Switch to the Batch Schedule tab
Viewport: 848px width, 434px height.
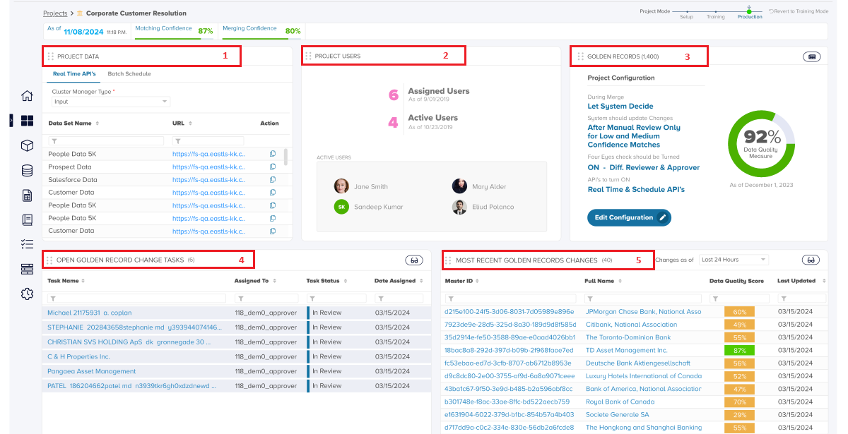[x=129, y=74]
